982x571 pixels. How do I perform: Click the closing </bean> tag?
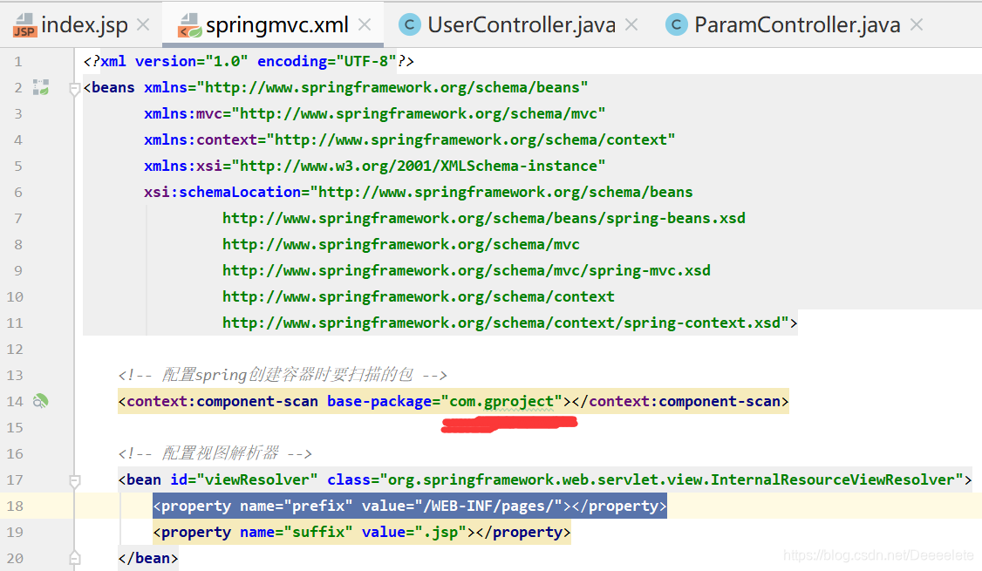(147, 558)
